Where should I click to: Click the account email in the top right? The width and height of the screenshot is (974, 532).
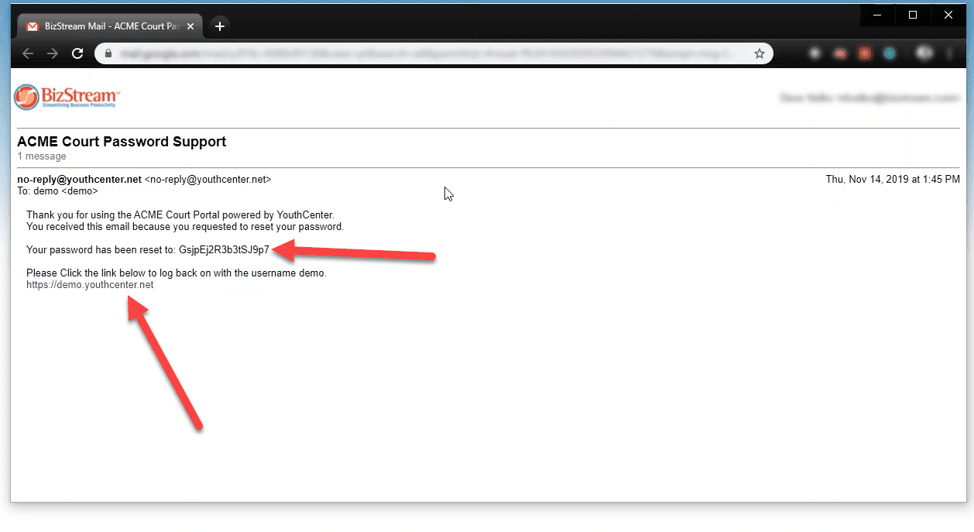869,97
